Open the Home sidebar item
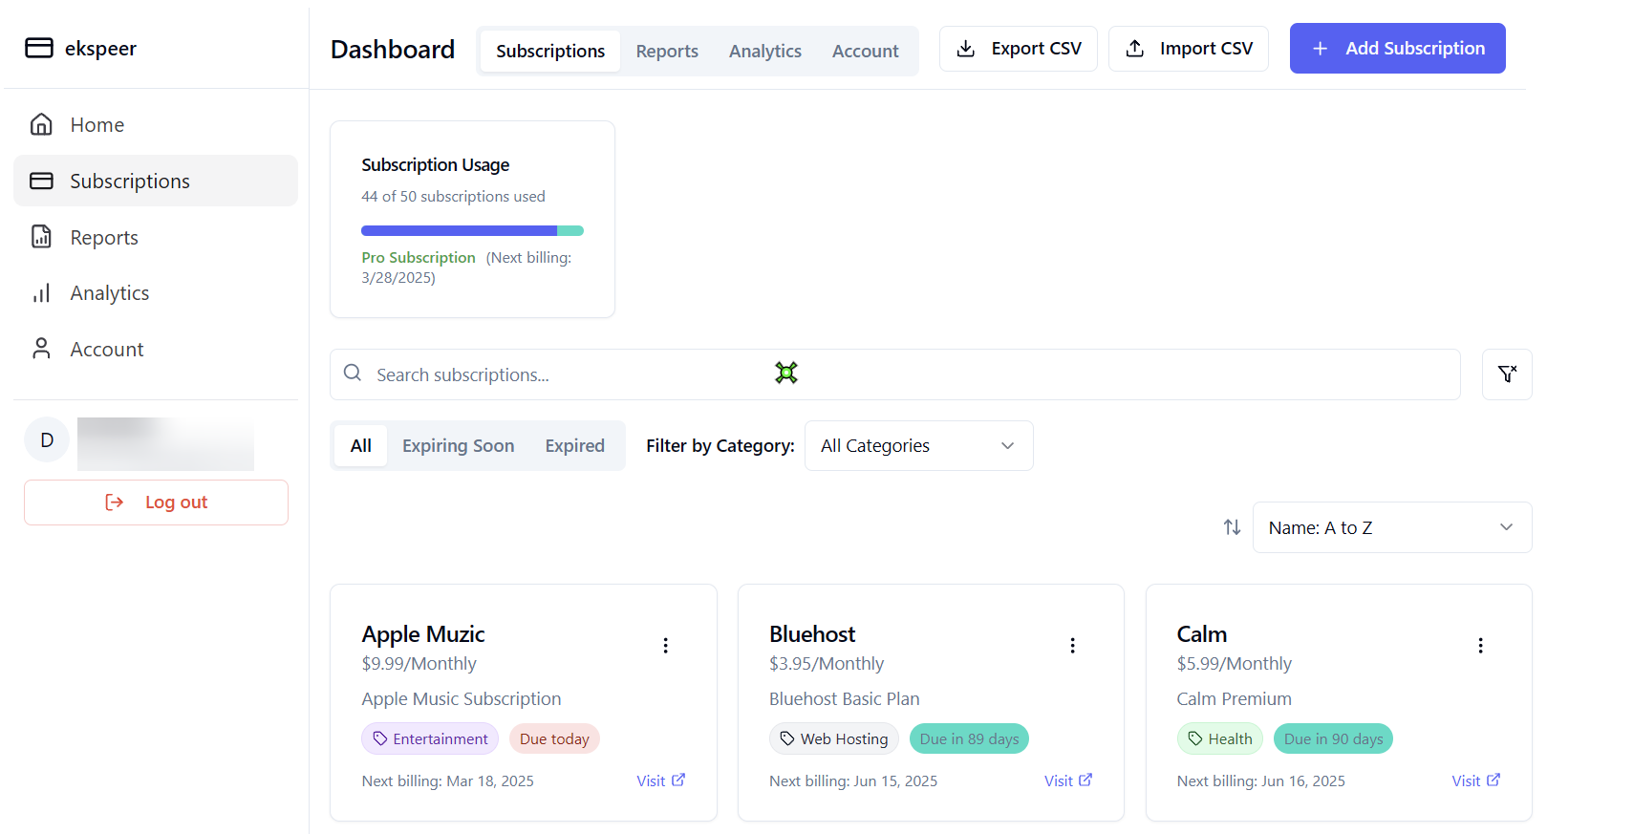 156,125
